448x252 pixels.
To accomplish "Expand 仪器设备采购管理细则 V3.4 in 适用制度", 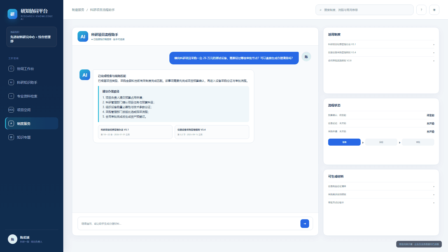I will click(x=381, y=52).
